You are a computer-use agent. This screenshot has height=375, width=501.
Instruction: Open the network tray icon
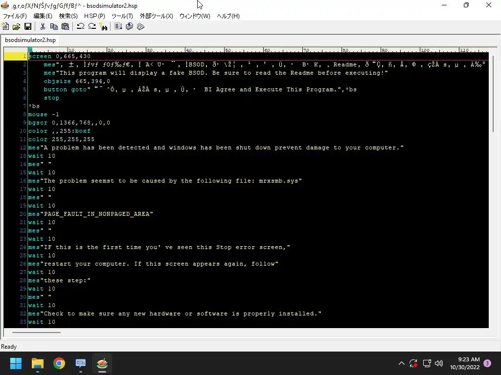[427, 363]
